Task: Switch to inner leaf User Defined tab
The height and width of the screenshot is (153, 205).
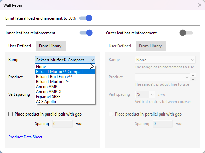Action: pos(19,46)
